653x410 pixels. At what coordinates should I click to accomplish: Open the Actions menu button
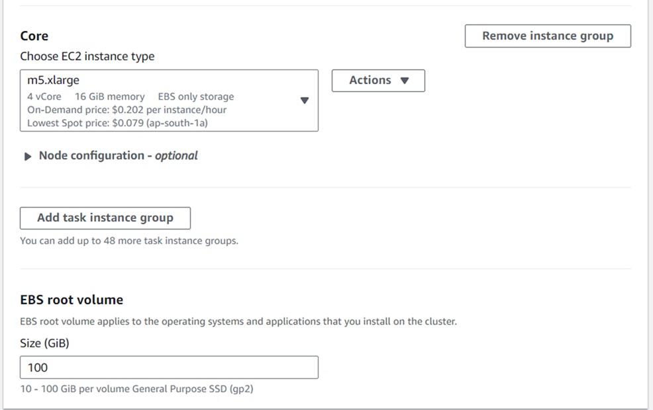pyautogui.click(x=378, y=81)
